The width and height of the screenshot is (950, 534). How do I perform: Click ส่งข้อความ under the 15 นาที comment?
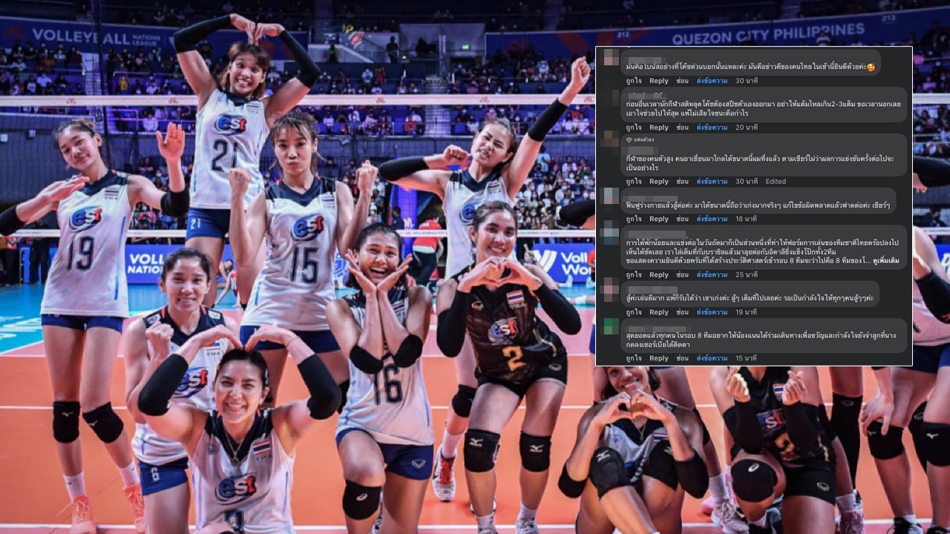(x=712, y=358)
